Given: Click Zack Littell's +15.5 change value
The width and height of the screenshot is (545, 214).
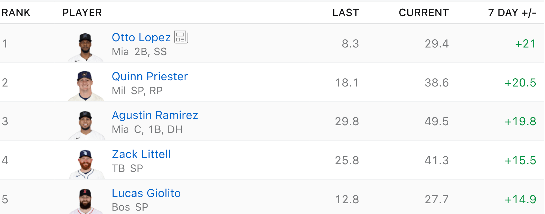Looking at the screenshot, I should (x=520, y=161).
